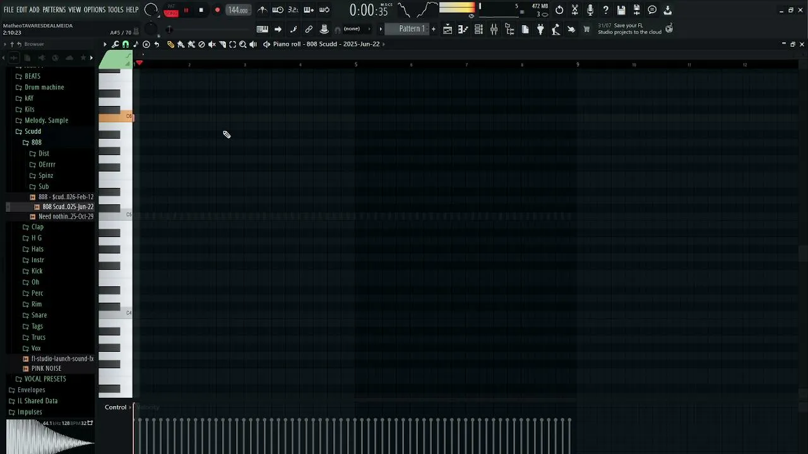
Task: Toggle the Metronome button
Action: 263,10
